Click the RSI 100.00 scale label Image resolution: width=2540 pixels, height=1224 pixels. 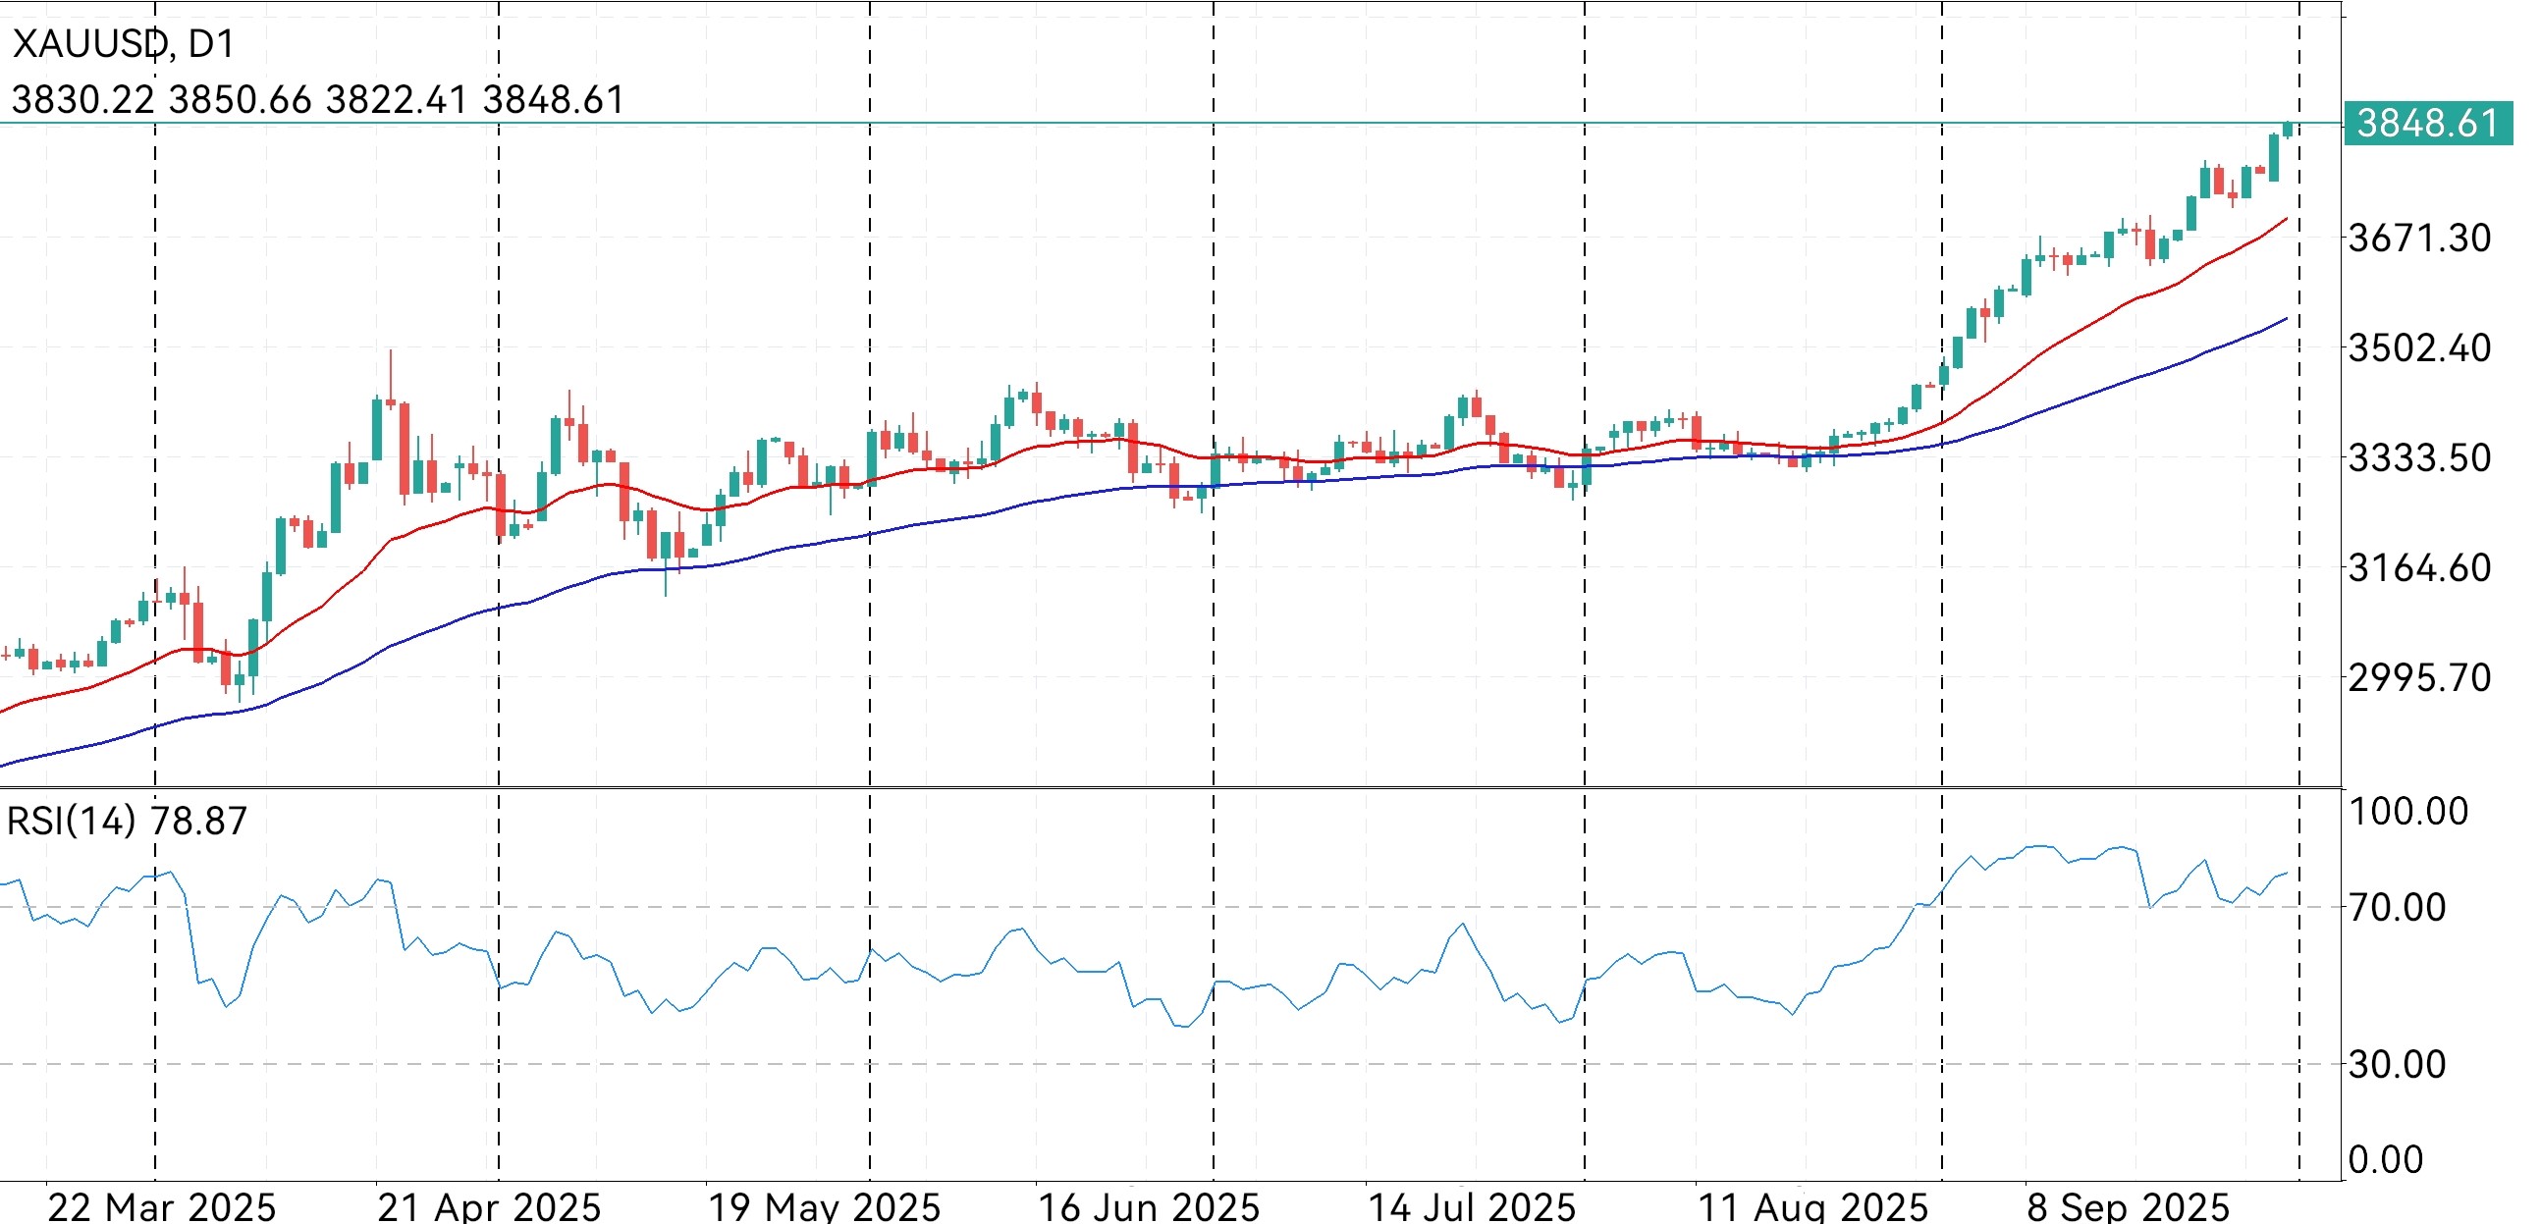(2407, 812)
